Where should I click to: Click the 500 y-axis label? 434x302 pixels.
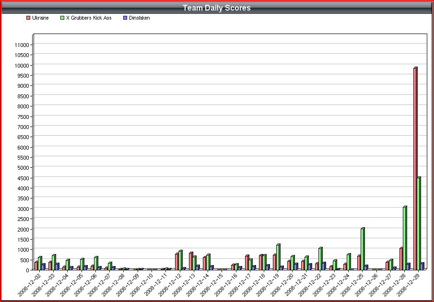point(24,260)
